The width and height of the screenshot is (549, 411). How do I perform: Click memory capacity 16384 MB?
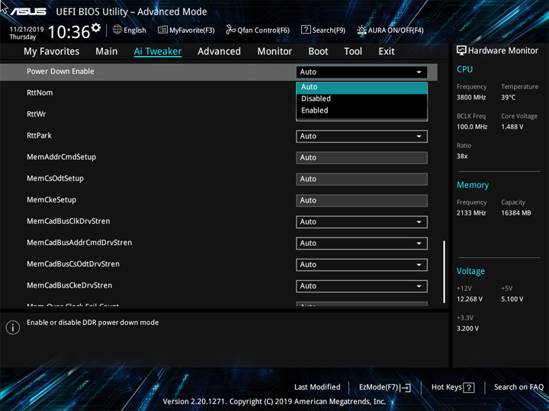tap(515, 213)
